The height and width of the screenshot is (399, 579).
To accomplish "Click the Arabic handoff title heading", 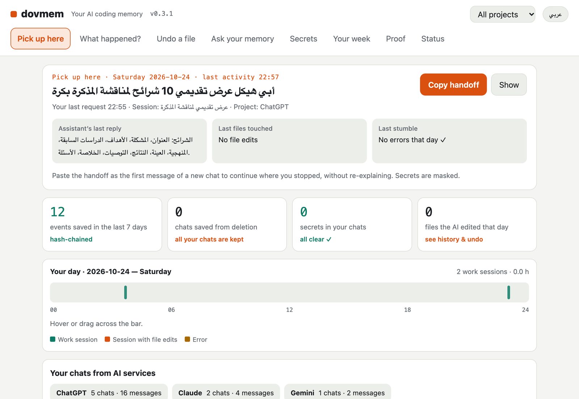I will pos(163,91).
